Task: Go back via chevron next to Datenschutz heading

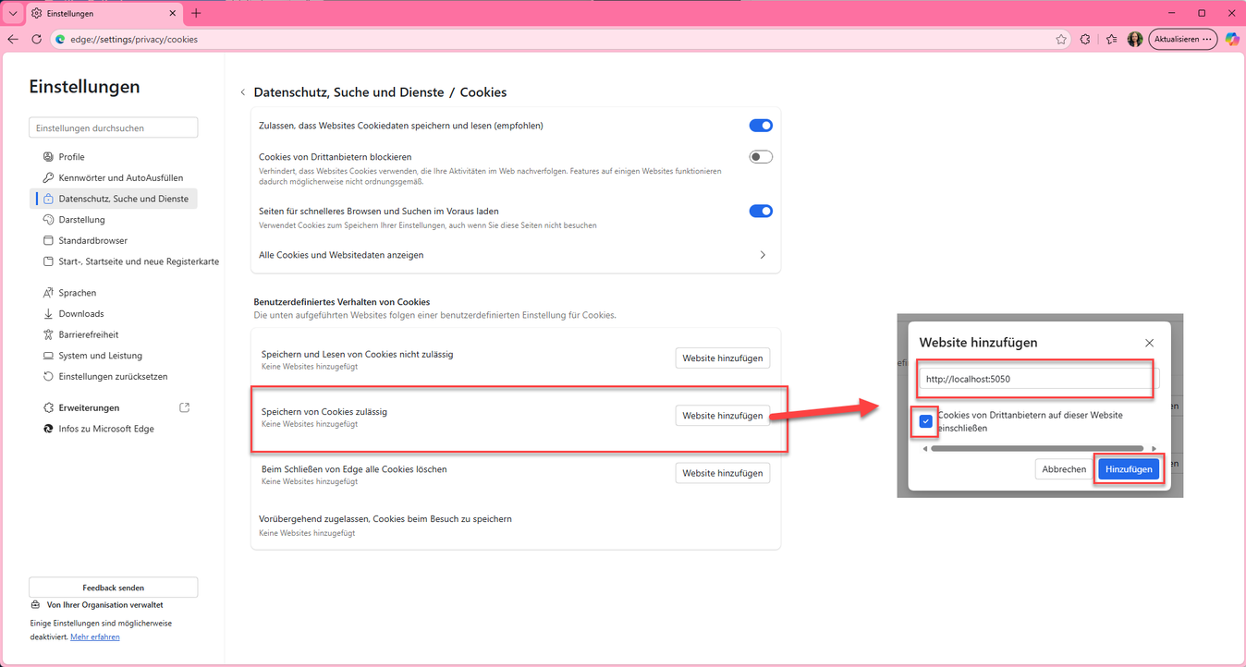Action: click(243, 92)
